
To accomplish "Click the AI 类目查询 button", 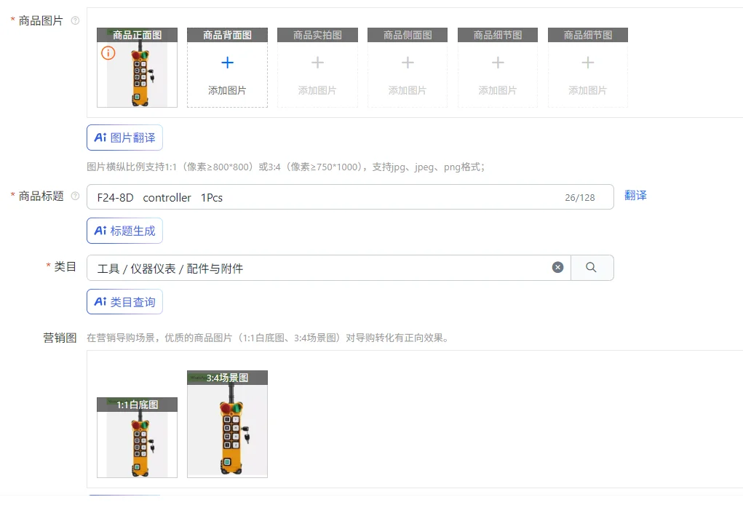I will 124,302.
